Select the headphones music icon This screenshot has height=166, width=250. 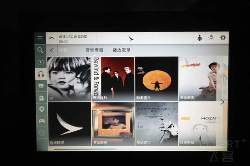tap(41, 74)
